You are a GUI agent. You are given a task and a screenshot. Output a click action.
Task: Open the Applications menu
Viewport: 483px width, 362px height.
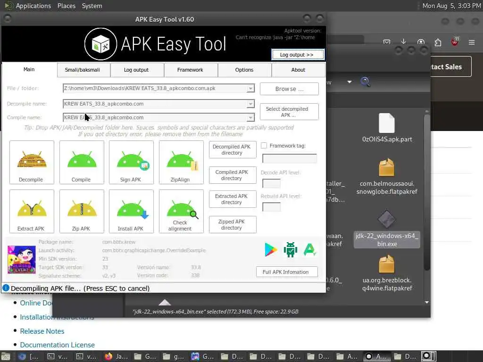pyautogui.click(x=33, y=6)
